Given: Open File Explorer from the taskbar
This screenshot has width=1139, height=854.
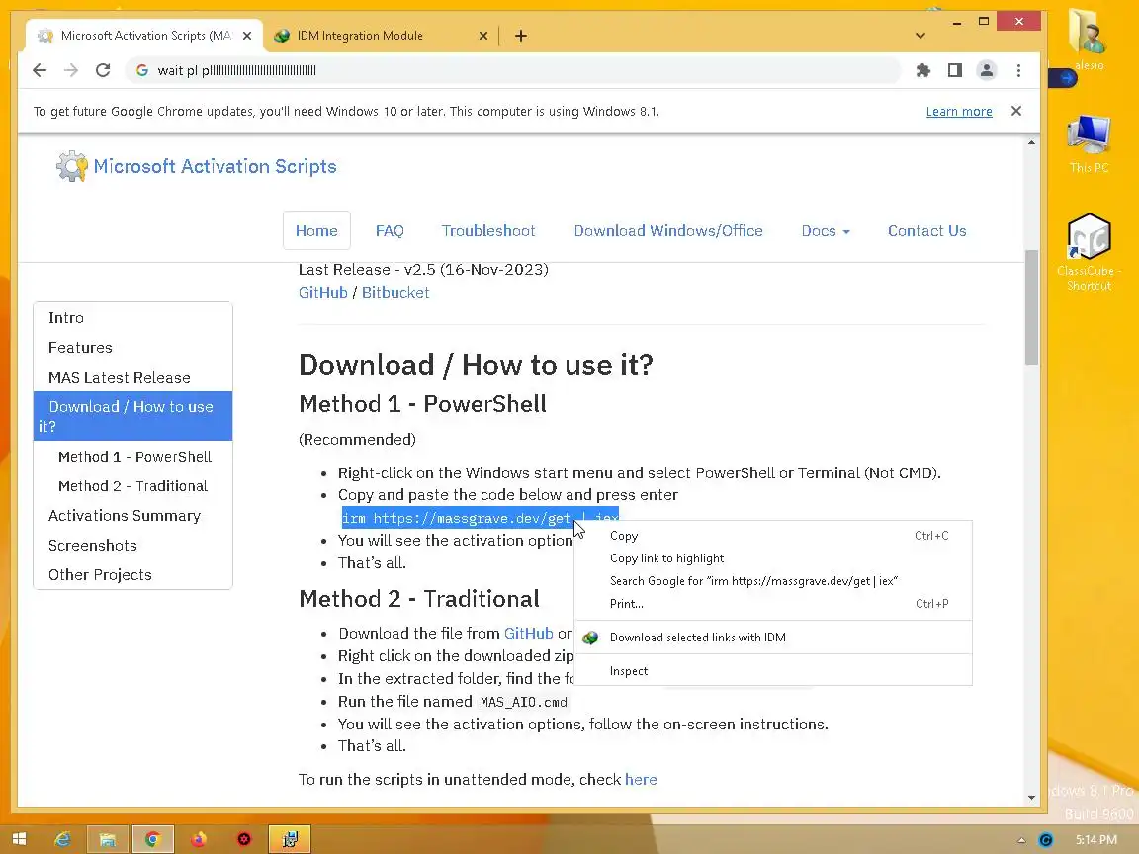Looking at the screenshot, I should (108, 839).
